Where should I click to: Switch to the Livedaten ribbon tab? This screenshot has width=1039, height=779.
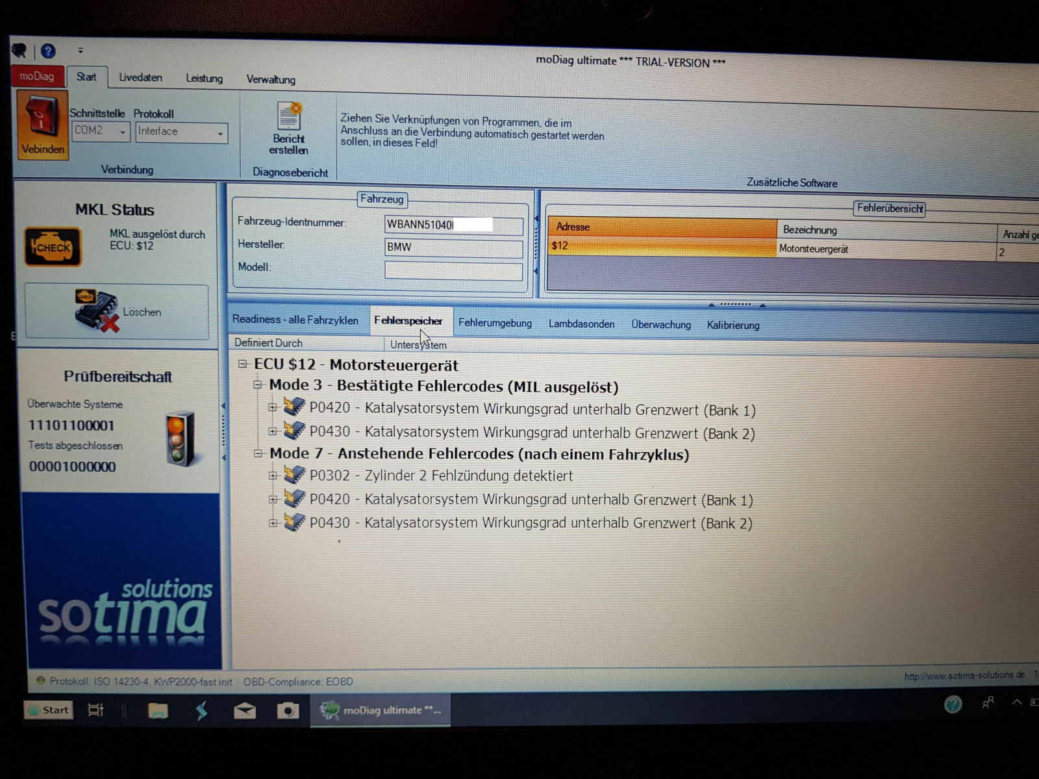click(140, 77)
